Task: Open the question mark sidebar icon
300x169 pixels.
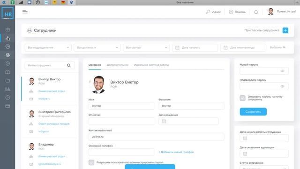Action: (x=7, y=98)
